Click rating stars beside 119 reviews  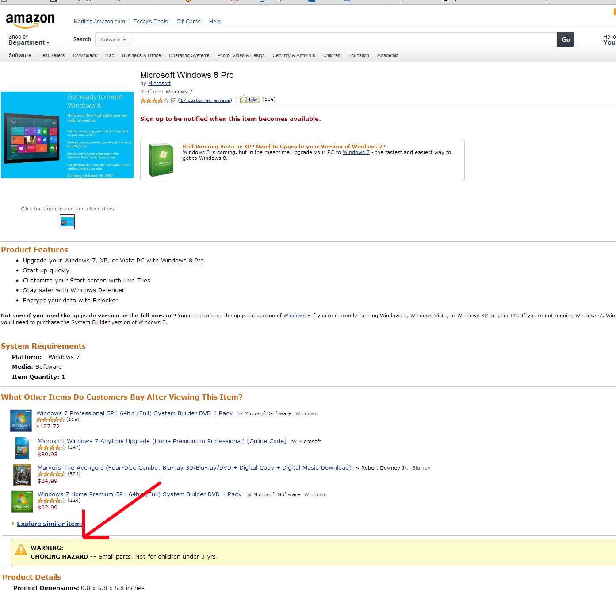point(50,420)
